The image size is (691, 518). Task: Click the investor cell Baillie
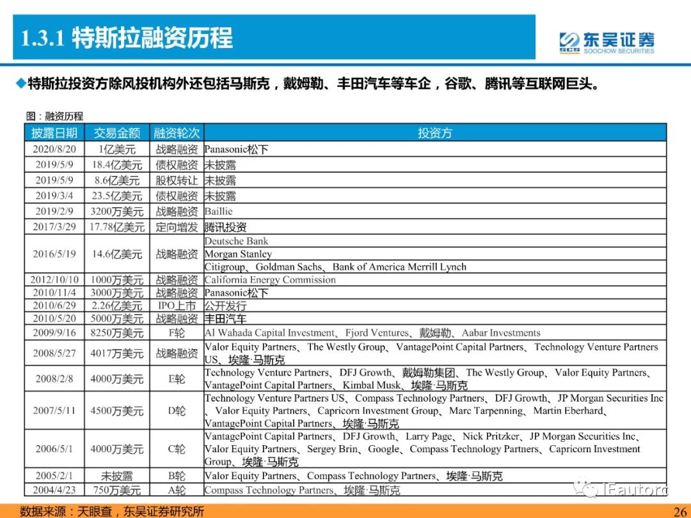pyautogui.click(x=435, y=211)
